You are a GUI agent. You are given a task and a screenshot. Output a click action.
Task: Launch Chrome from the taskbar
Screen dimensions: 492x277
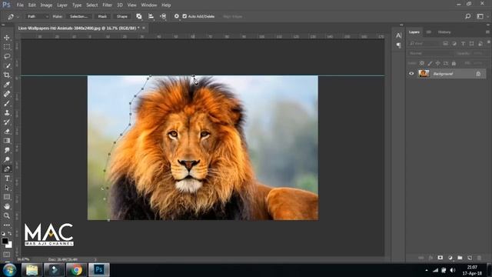(76, 270)
